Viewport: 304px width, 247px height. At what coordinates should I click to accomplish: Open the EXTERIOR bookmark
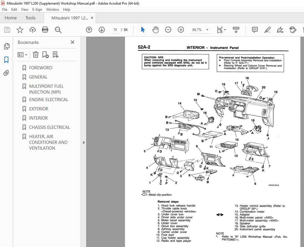[39, 109]
